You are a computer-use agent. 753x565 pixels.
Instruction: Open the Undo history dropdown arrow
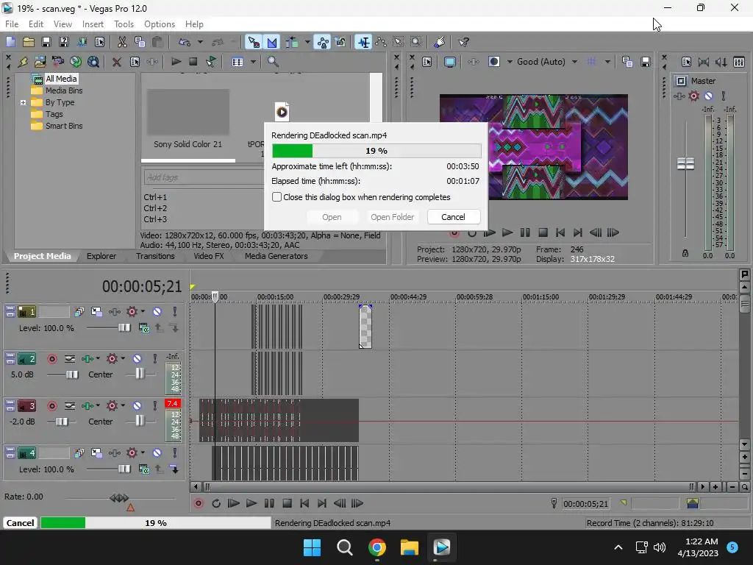[200, 42]
